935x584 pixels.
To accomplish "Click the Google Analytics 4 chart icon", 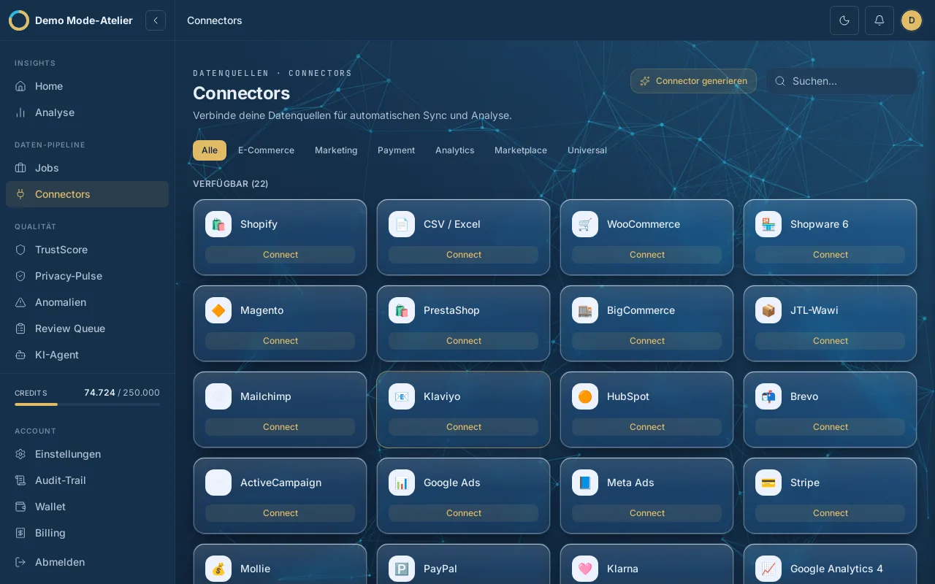I will (x=768, y=569).
